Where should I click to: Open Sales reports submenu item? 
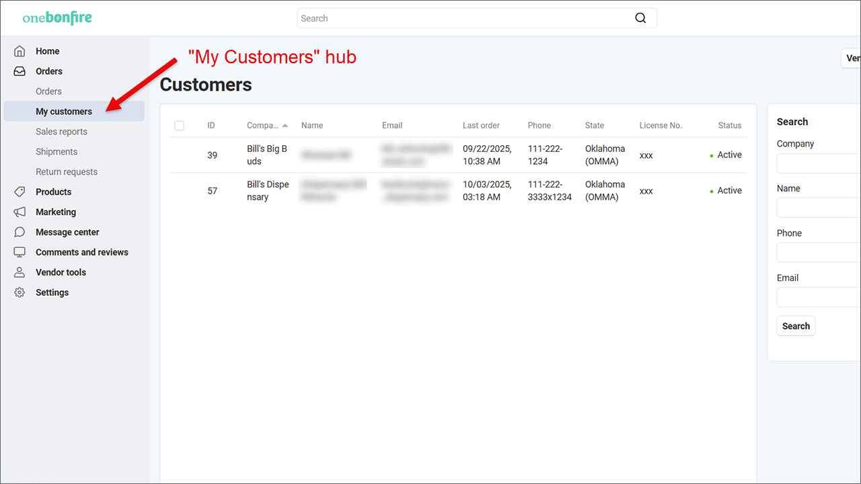click(x=61, y=132)
